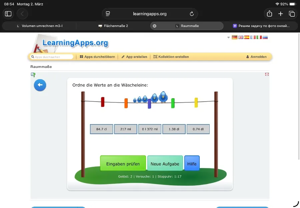This screenshot has height=208, width=300.
Task: Click the Hilfe button
Action: coord(192,164)
